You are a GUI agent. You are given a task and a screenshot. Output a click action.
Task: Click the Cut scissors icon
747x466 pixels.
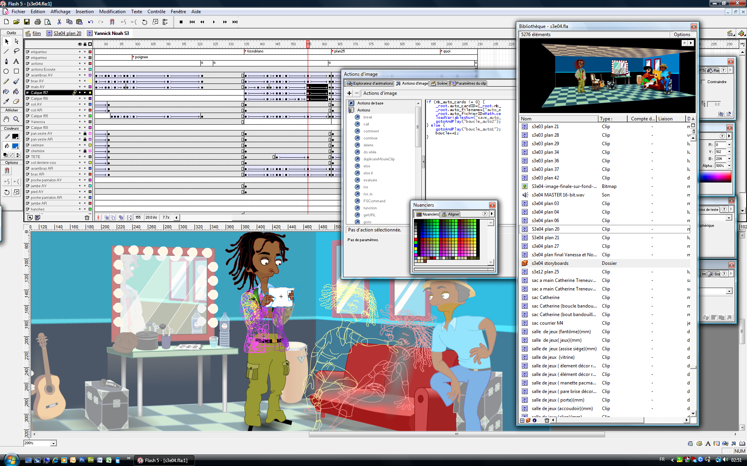pyautogui.click(x=59, y=22)
